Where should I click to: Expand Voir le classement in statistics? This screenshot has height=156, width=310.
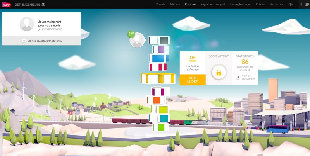pyautogui.click(x=246, y=77)
